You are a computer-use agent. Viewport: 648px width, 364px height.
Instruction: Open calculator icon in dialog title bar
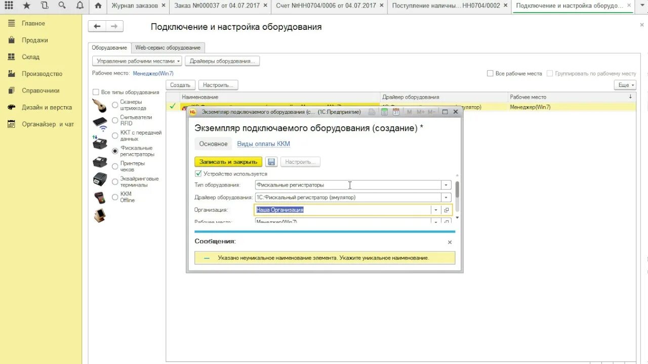(384, 112)
